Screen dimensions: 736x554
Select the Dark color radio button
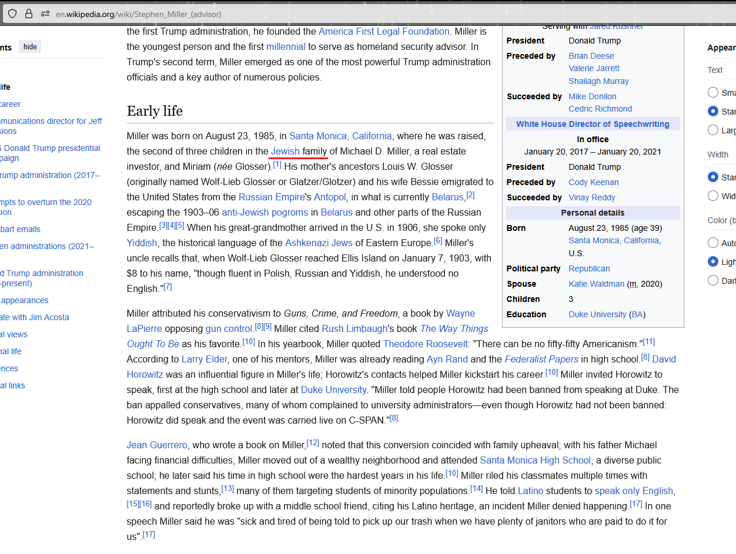[x=713, y=280]
